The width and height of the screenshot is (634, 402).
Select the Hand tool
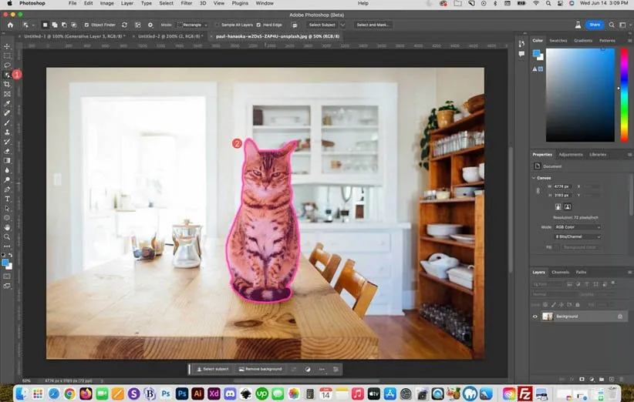7,227
